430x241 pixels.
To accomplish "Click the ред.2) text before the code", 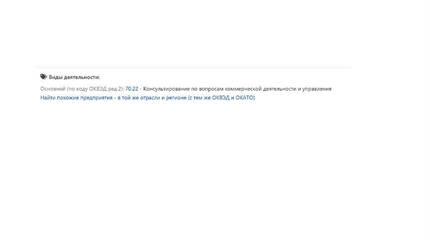I will (x=116, y=89).
